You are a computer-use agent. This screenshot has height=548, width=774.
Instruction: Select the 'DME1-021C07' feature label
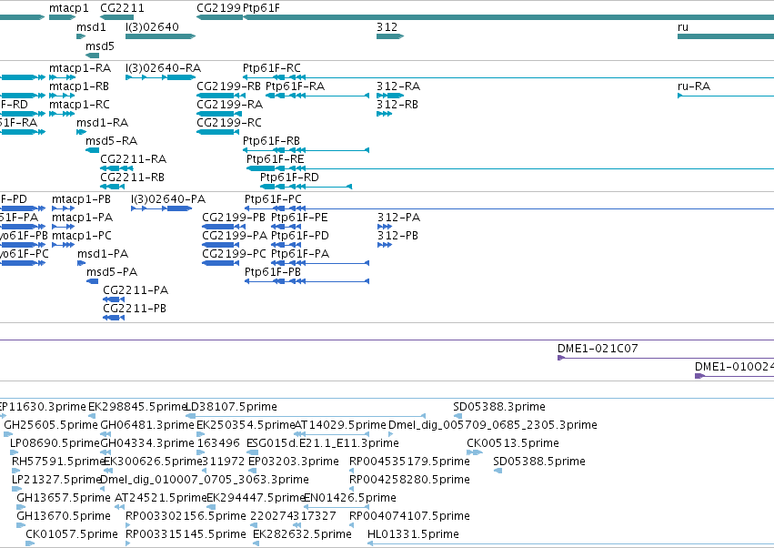pyautogui.click(x=598, y=348)
